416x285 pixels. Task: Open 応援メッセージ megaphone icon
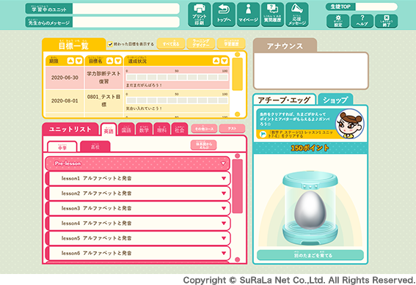[297, 15]
